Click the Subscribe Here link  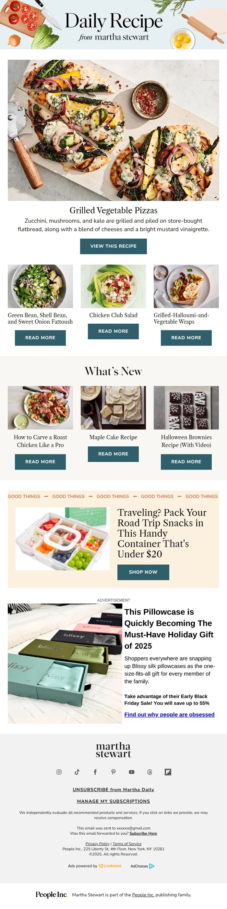click(x=143, y=833)
